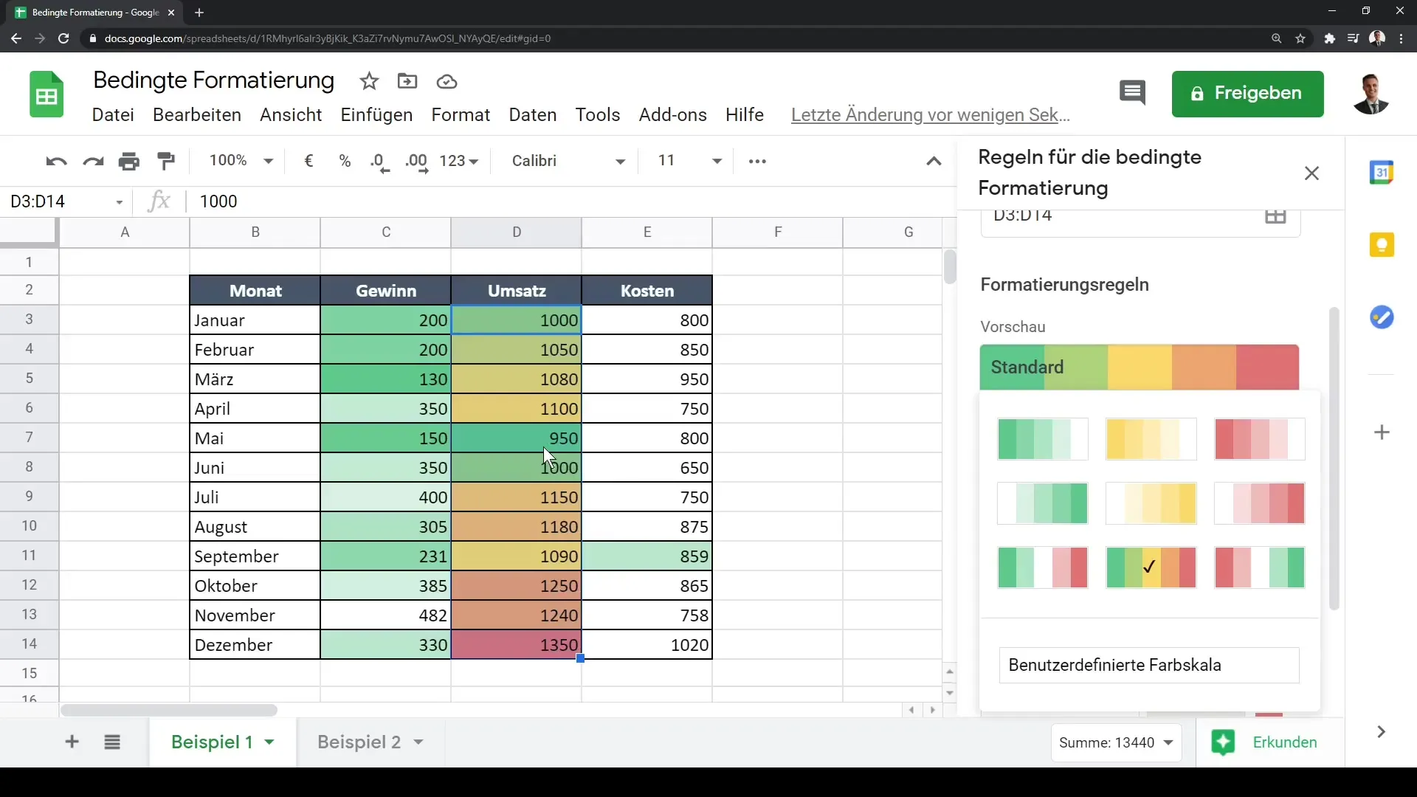Click the paint format icon
The image size is (1417, 797).
(165, 161)
